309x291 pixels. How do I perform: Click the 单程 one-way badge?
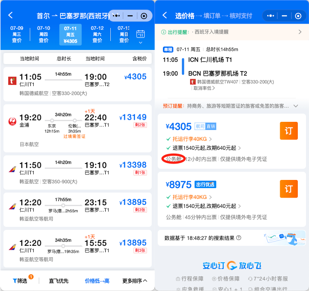tap(168, 50)
